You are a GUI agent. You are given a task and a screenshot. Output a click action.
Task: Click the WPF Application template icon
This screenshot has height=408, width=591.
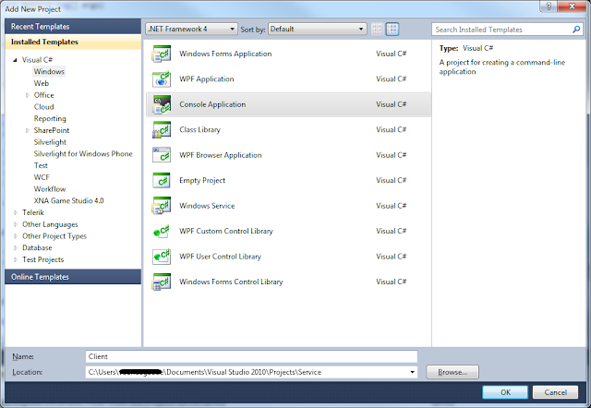pyautogui.click(x=162, y=79)
